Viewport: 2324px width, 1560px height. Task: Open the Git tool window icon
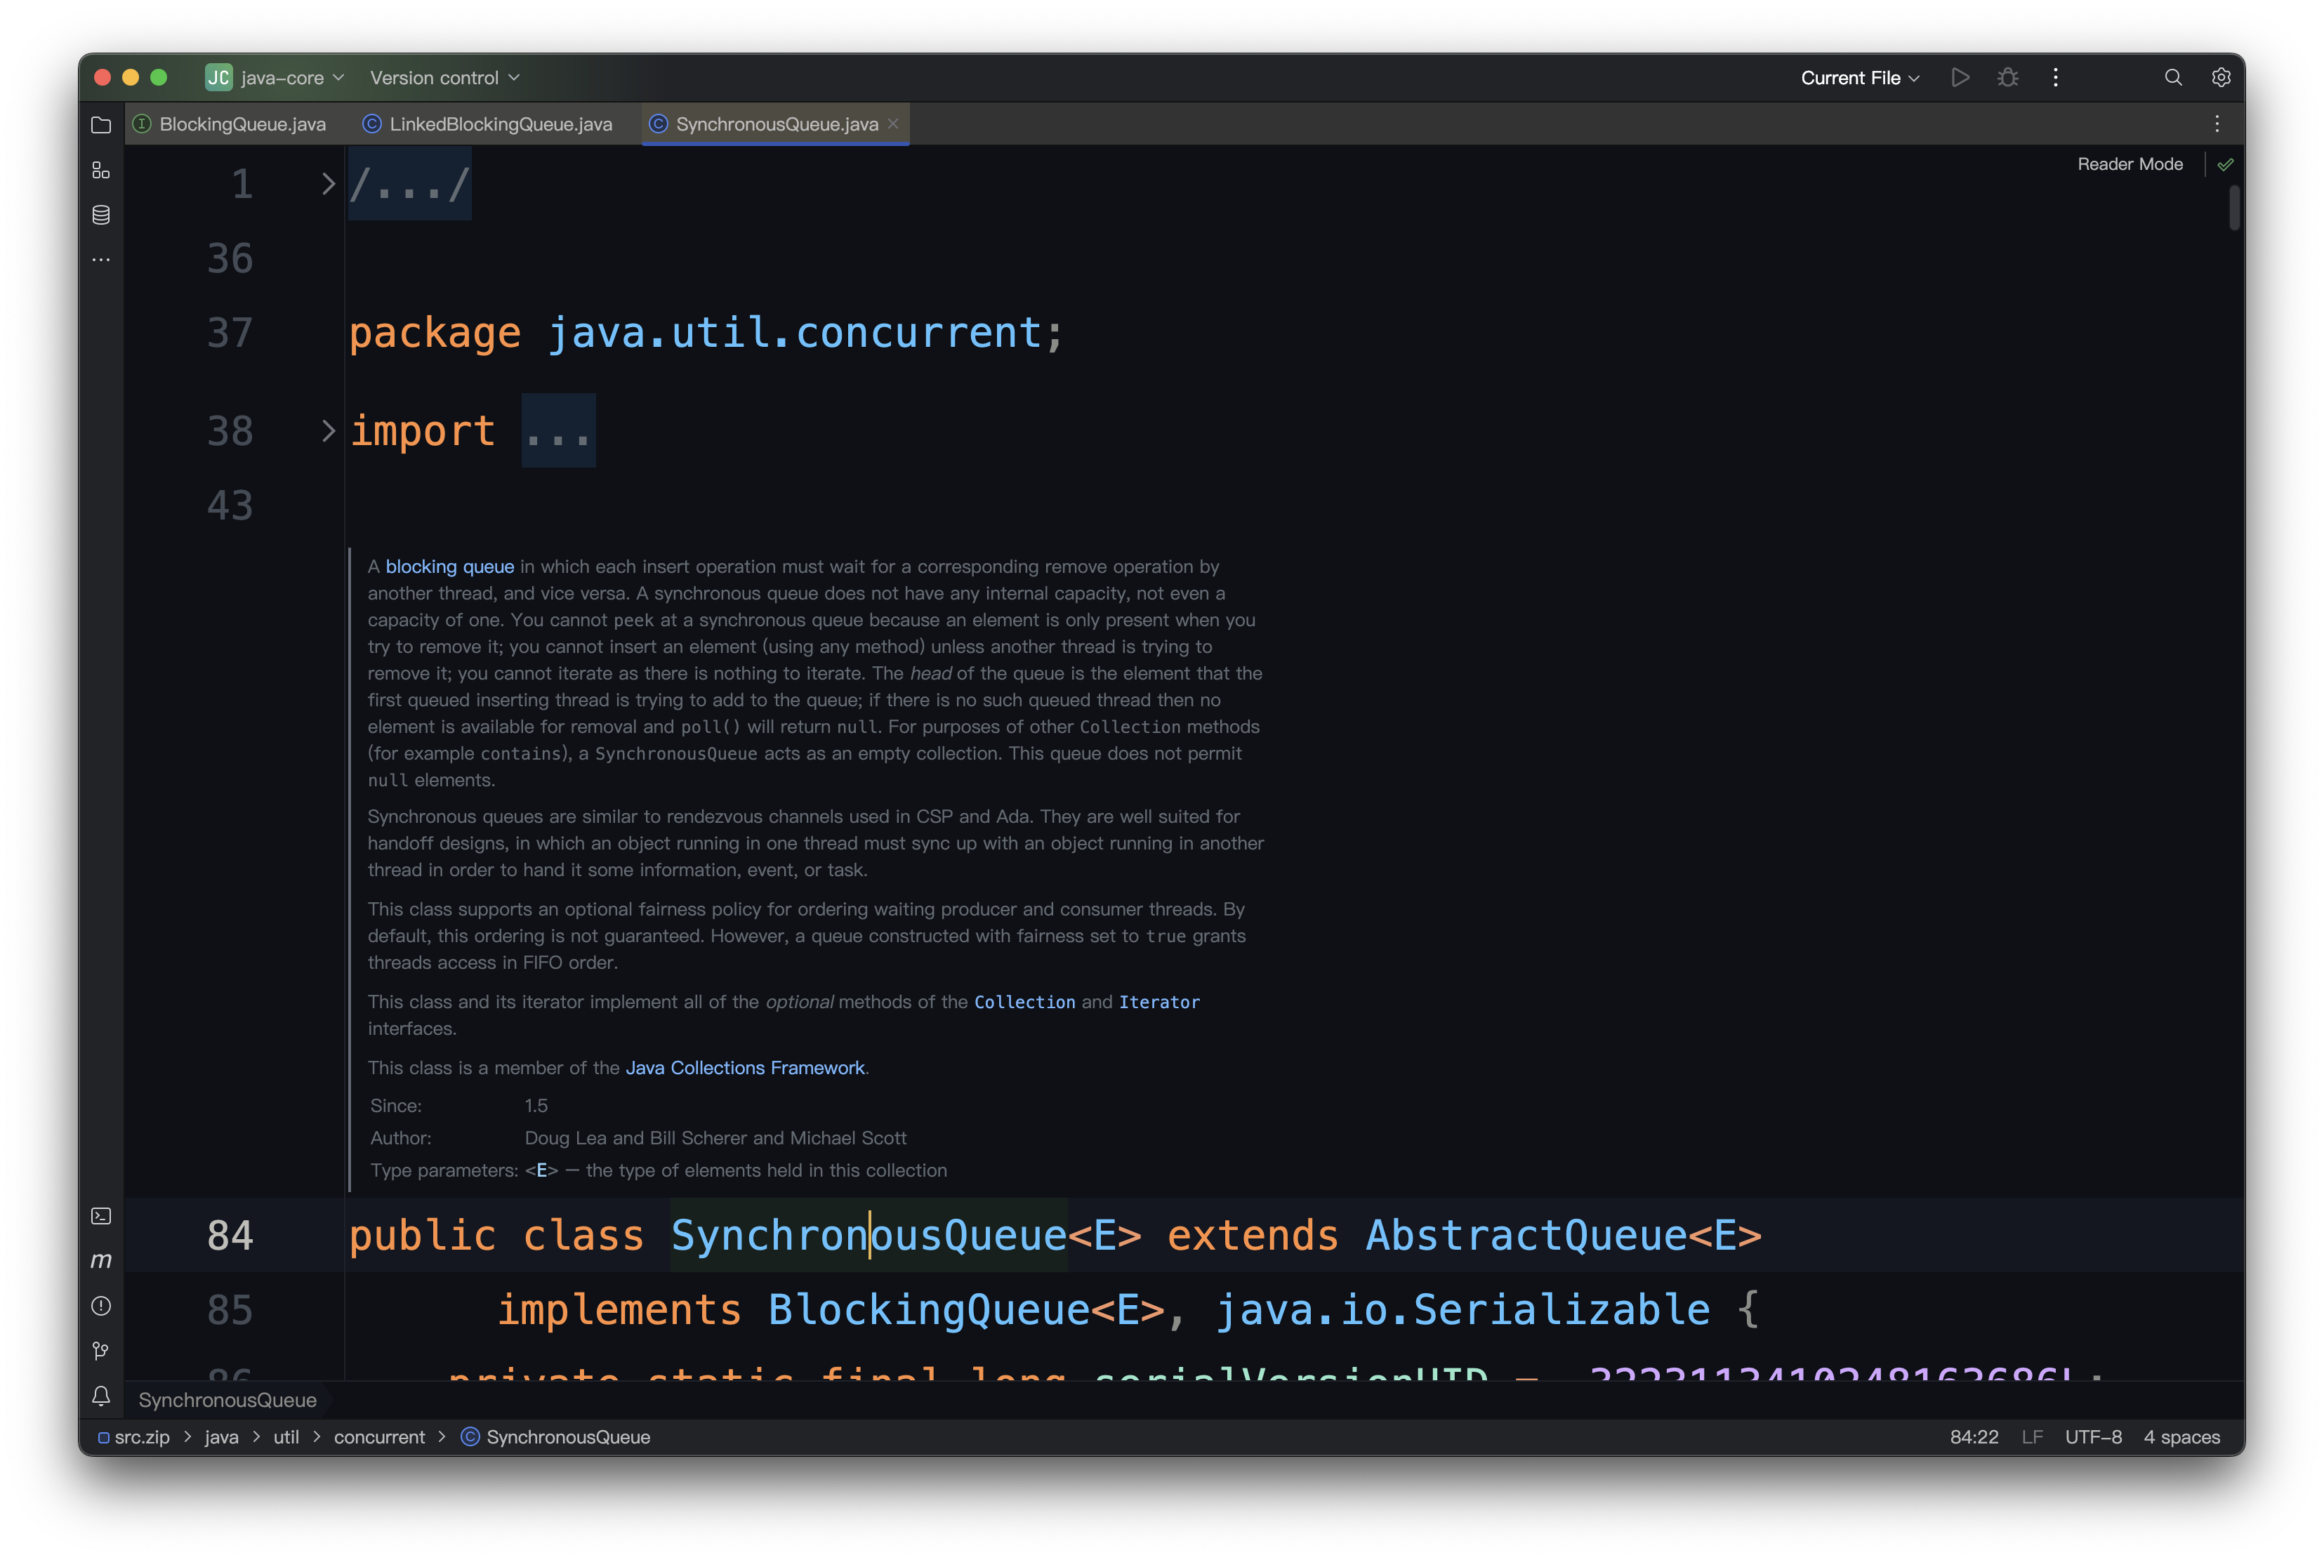(100, 1351)
